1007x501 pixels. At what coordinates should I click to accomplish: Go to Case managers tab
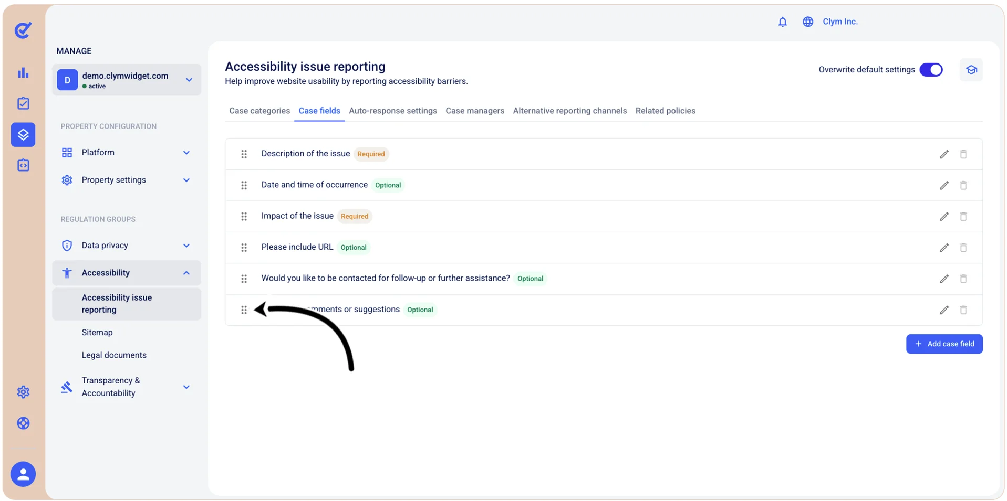point(475,111)
